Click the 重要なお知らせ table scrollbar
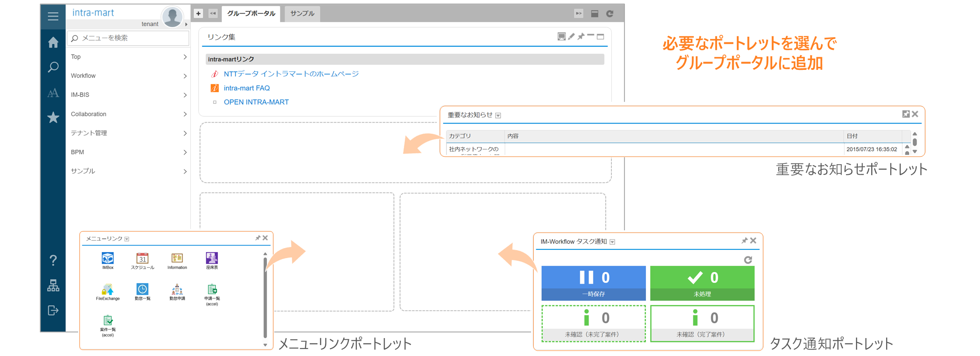 tap(914, 143)
